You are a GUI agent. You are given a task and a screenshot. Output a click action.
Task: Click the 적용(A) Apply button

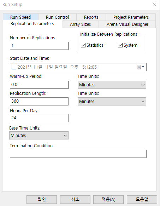coord(108,199)
